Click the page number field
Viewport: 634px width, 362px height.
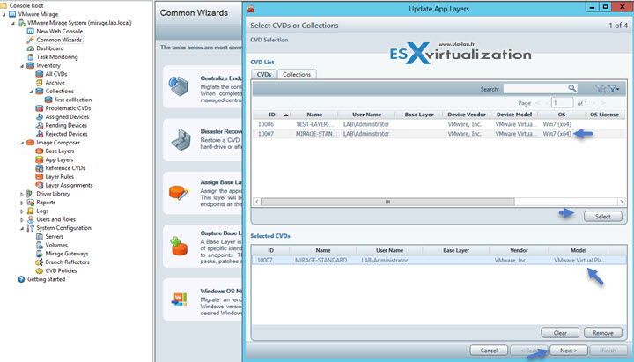[562, 103]
